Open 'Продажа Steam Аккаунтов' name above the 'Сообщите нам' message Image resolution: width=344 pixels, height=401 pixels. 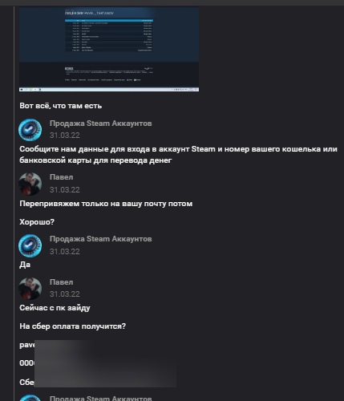101,124
